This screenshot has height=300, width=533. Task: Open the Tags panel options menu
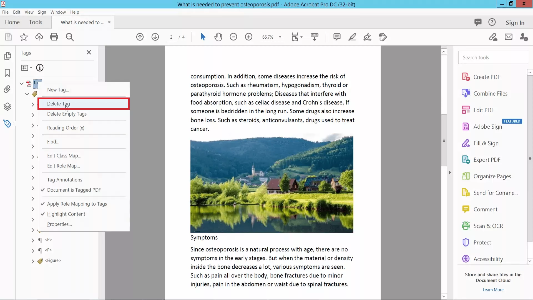click(x=26, y=67)
